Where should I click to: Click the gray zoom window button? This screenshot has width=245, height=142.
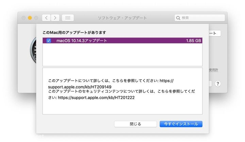pos(36,18)
